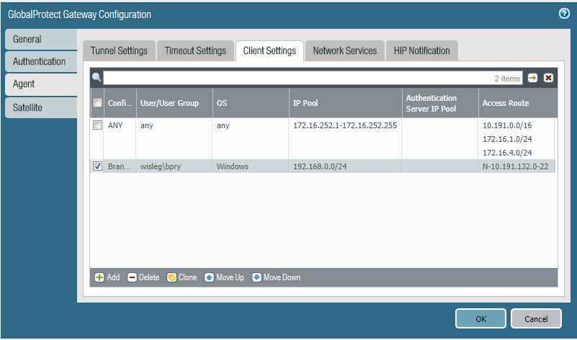Go to the Authentication side section
Image resolution: width=577 pixels, height=340 pixels.
click(x=40, y=62)
